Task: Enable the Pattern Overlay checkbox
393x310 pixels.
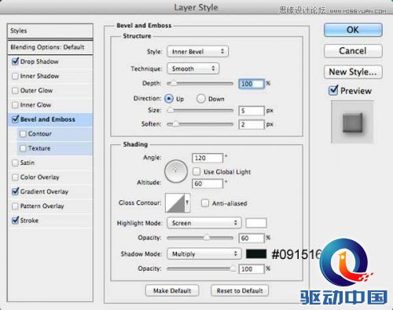Action: click(15, 206)
